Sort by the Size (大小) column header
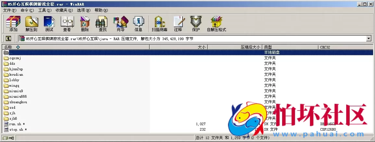Image resolution: width=375 pixels, height=142 pixels. pos(179,47)
